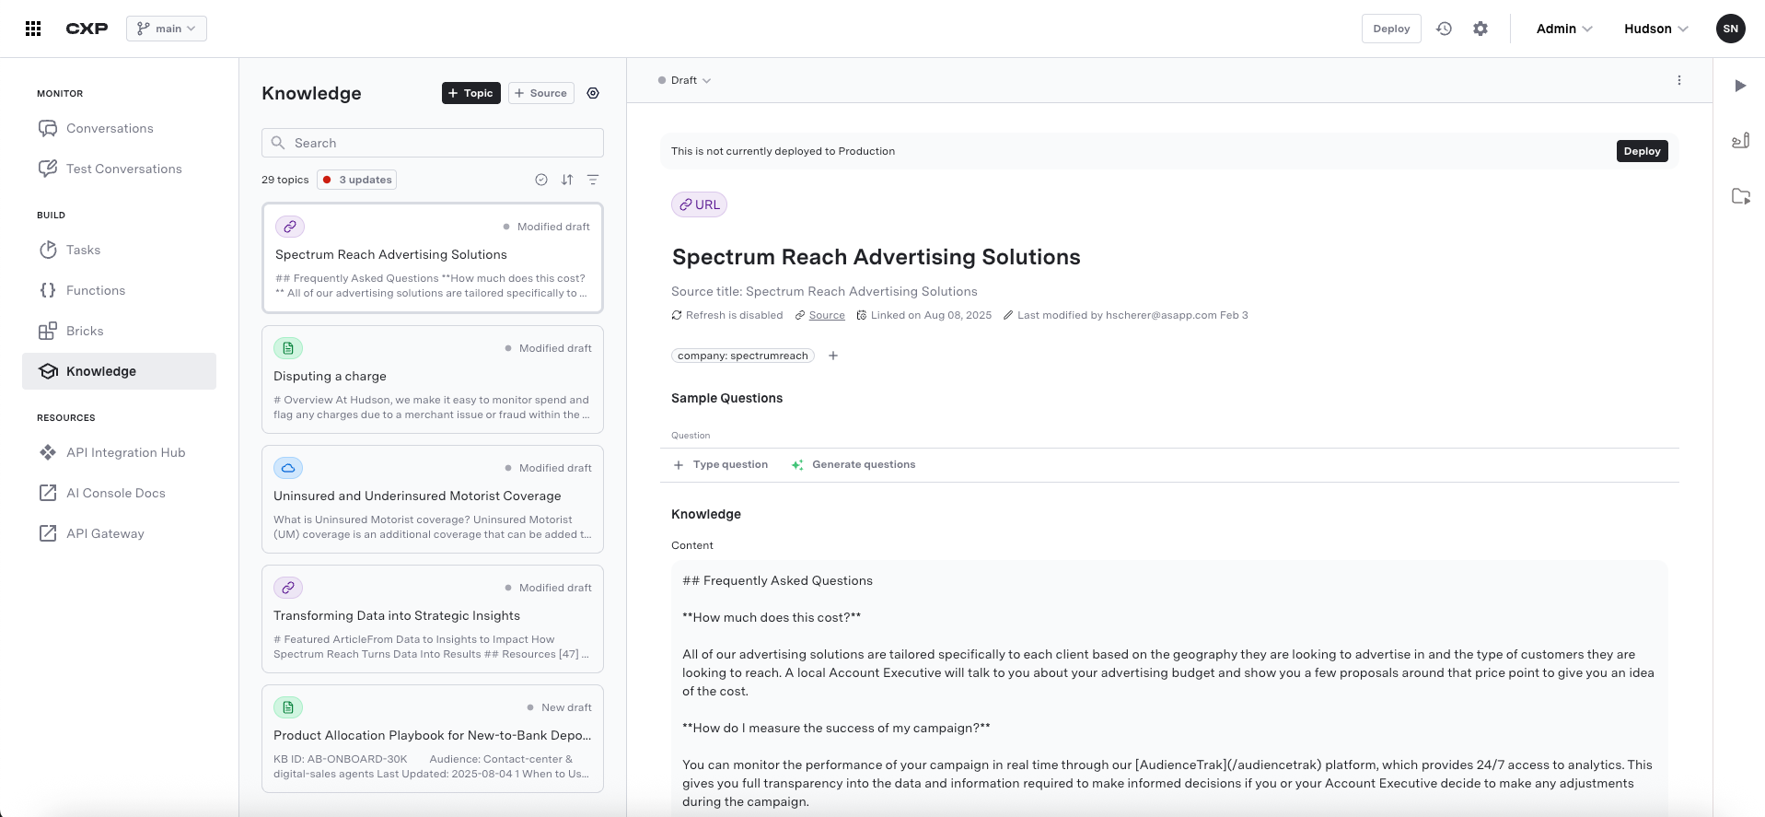Go to Conversations in the sidebar

(120, 128)
